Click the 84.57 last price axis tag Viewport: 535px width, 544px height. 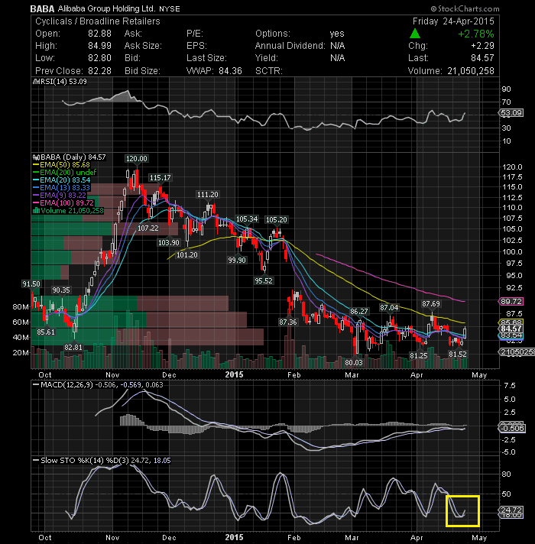[511, 329]
